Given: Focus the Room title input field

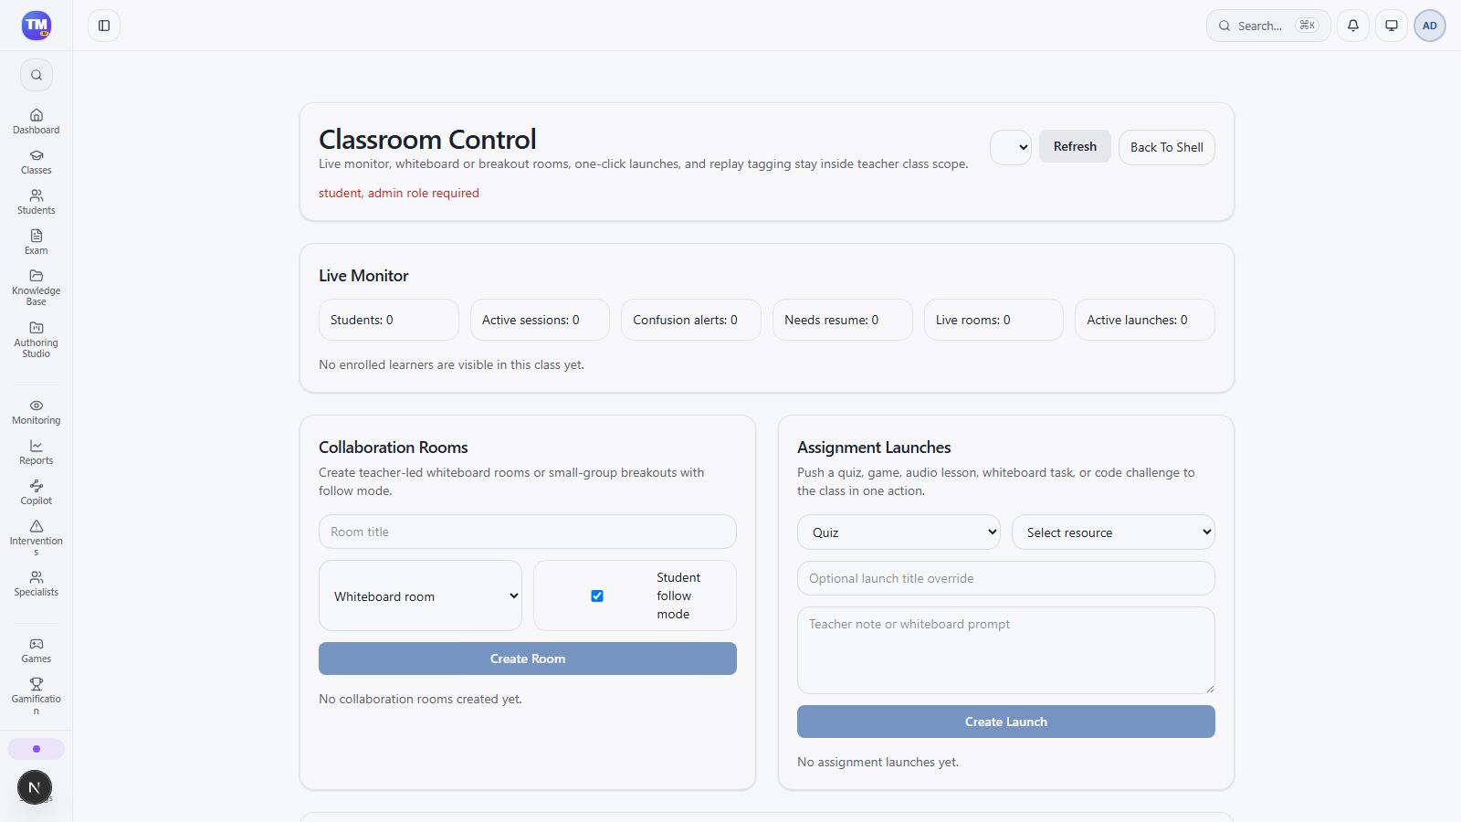Looking at the screenshot, I should point(528,532).
